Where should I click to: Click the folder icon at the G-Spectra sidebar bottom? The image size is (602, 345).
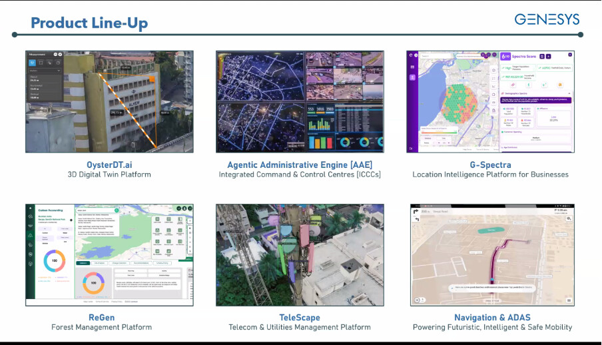click(412, 148)
